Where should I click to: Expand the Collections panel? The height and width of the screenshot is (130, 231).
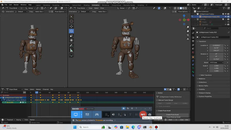203,82
